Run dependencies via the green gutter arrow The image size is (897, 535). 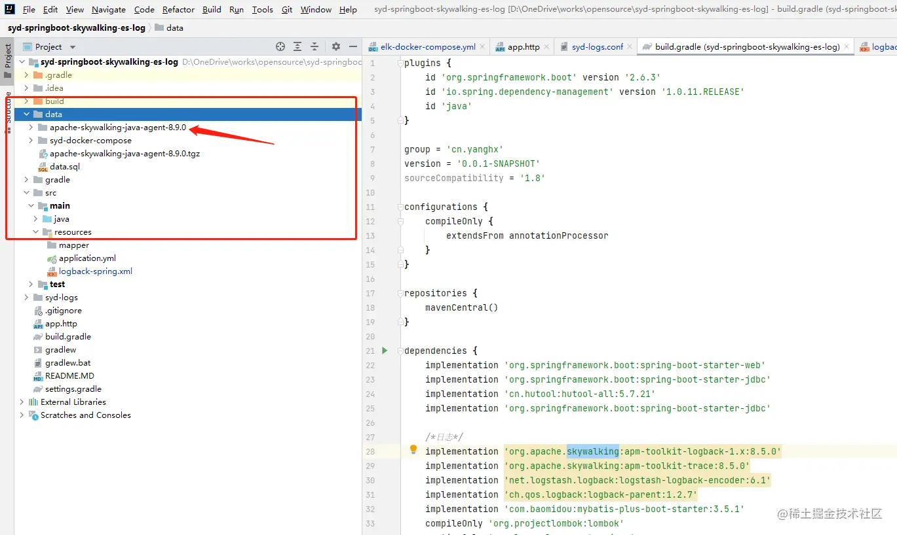(x=385, y=351)
